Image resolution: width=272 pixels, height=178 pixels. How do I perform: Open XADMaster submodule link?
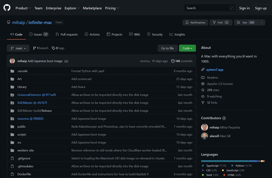[32, 103]
